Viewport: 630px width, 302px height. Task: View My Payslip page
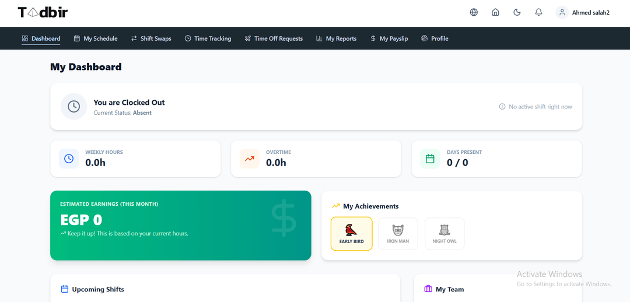tap(389, 38)
